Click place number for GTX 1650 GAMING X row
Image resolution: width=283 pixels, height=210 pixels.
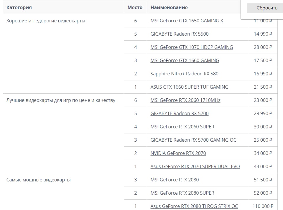[x=135, y=21]
